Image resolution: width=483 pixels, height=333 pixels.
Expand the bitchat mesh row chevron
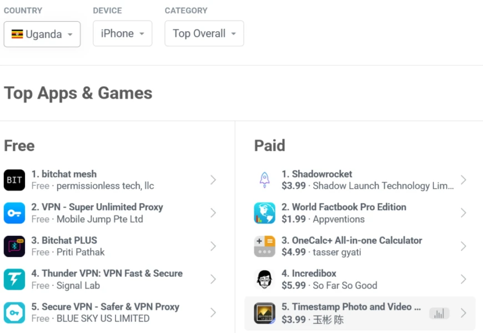pos(213,179)
